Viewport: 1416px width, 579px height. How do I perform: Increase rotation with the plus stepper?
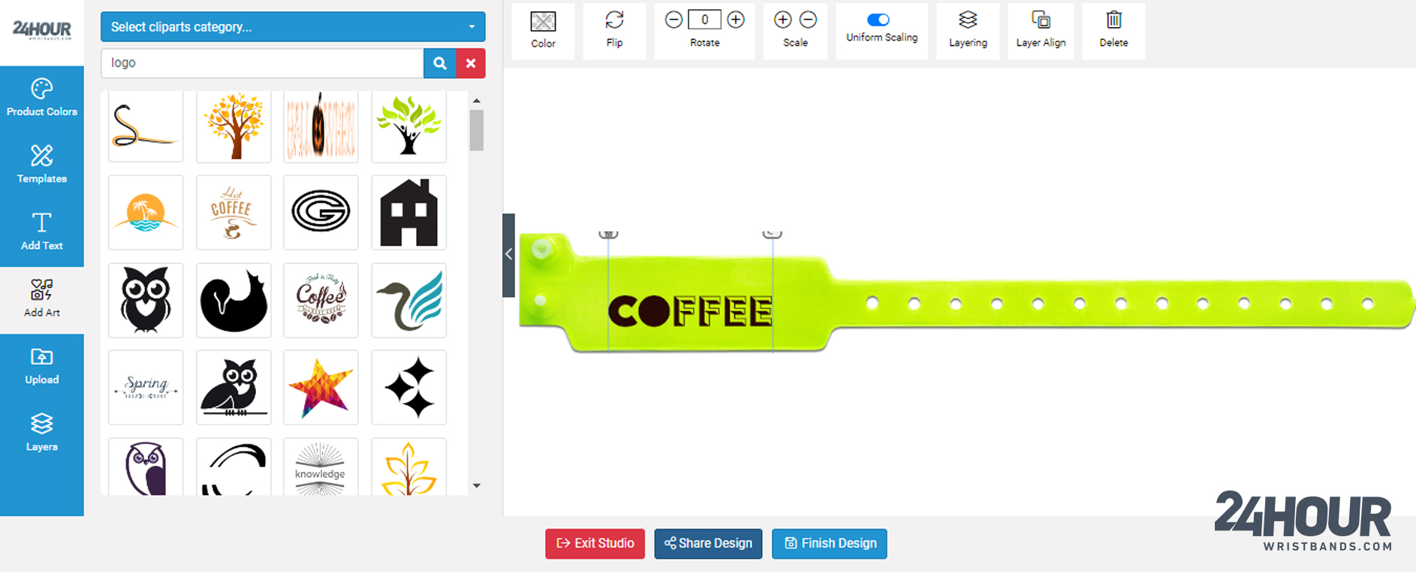pyautogui.click(x=736, y=20)
